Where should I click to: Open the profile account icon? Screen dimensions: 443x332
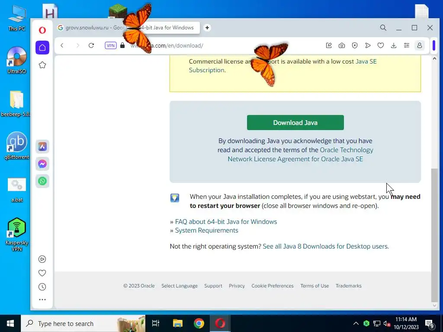click(x=420, y=45)
